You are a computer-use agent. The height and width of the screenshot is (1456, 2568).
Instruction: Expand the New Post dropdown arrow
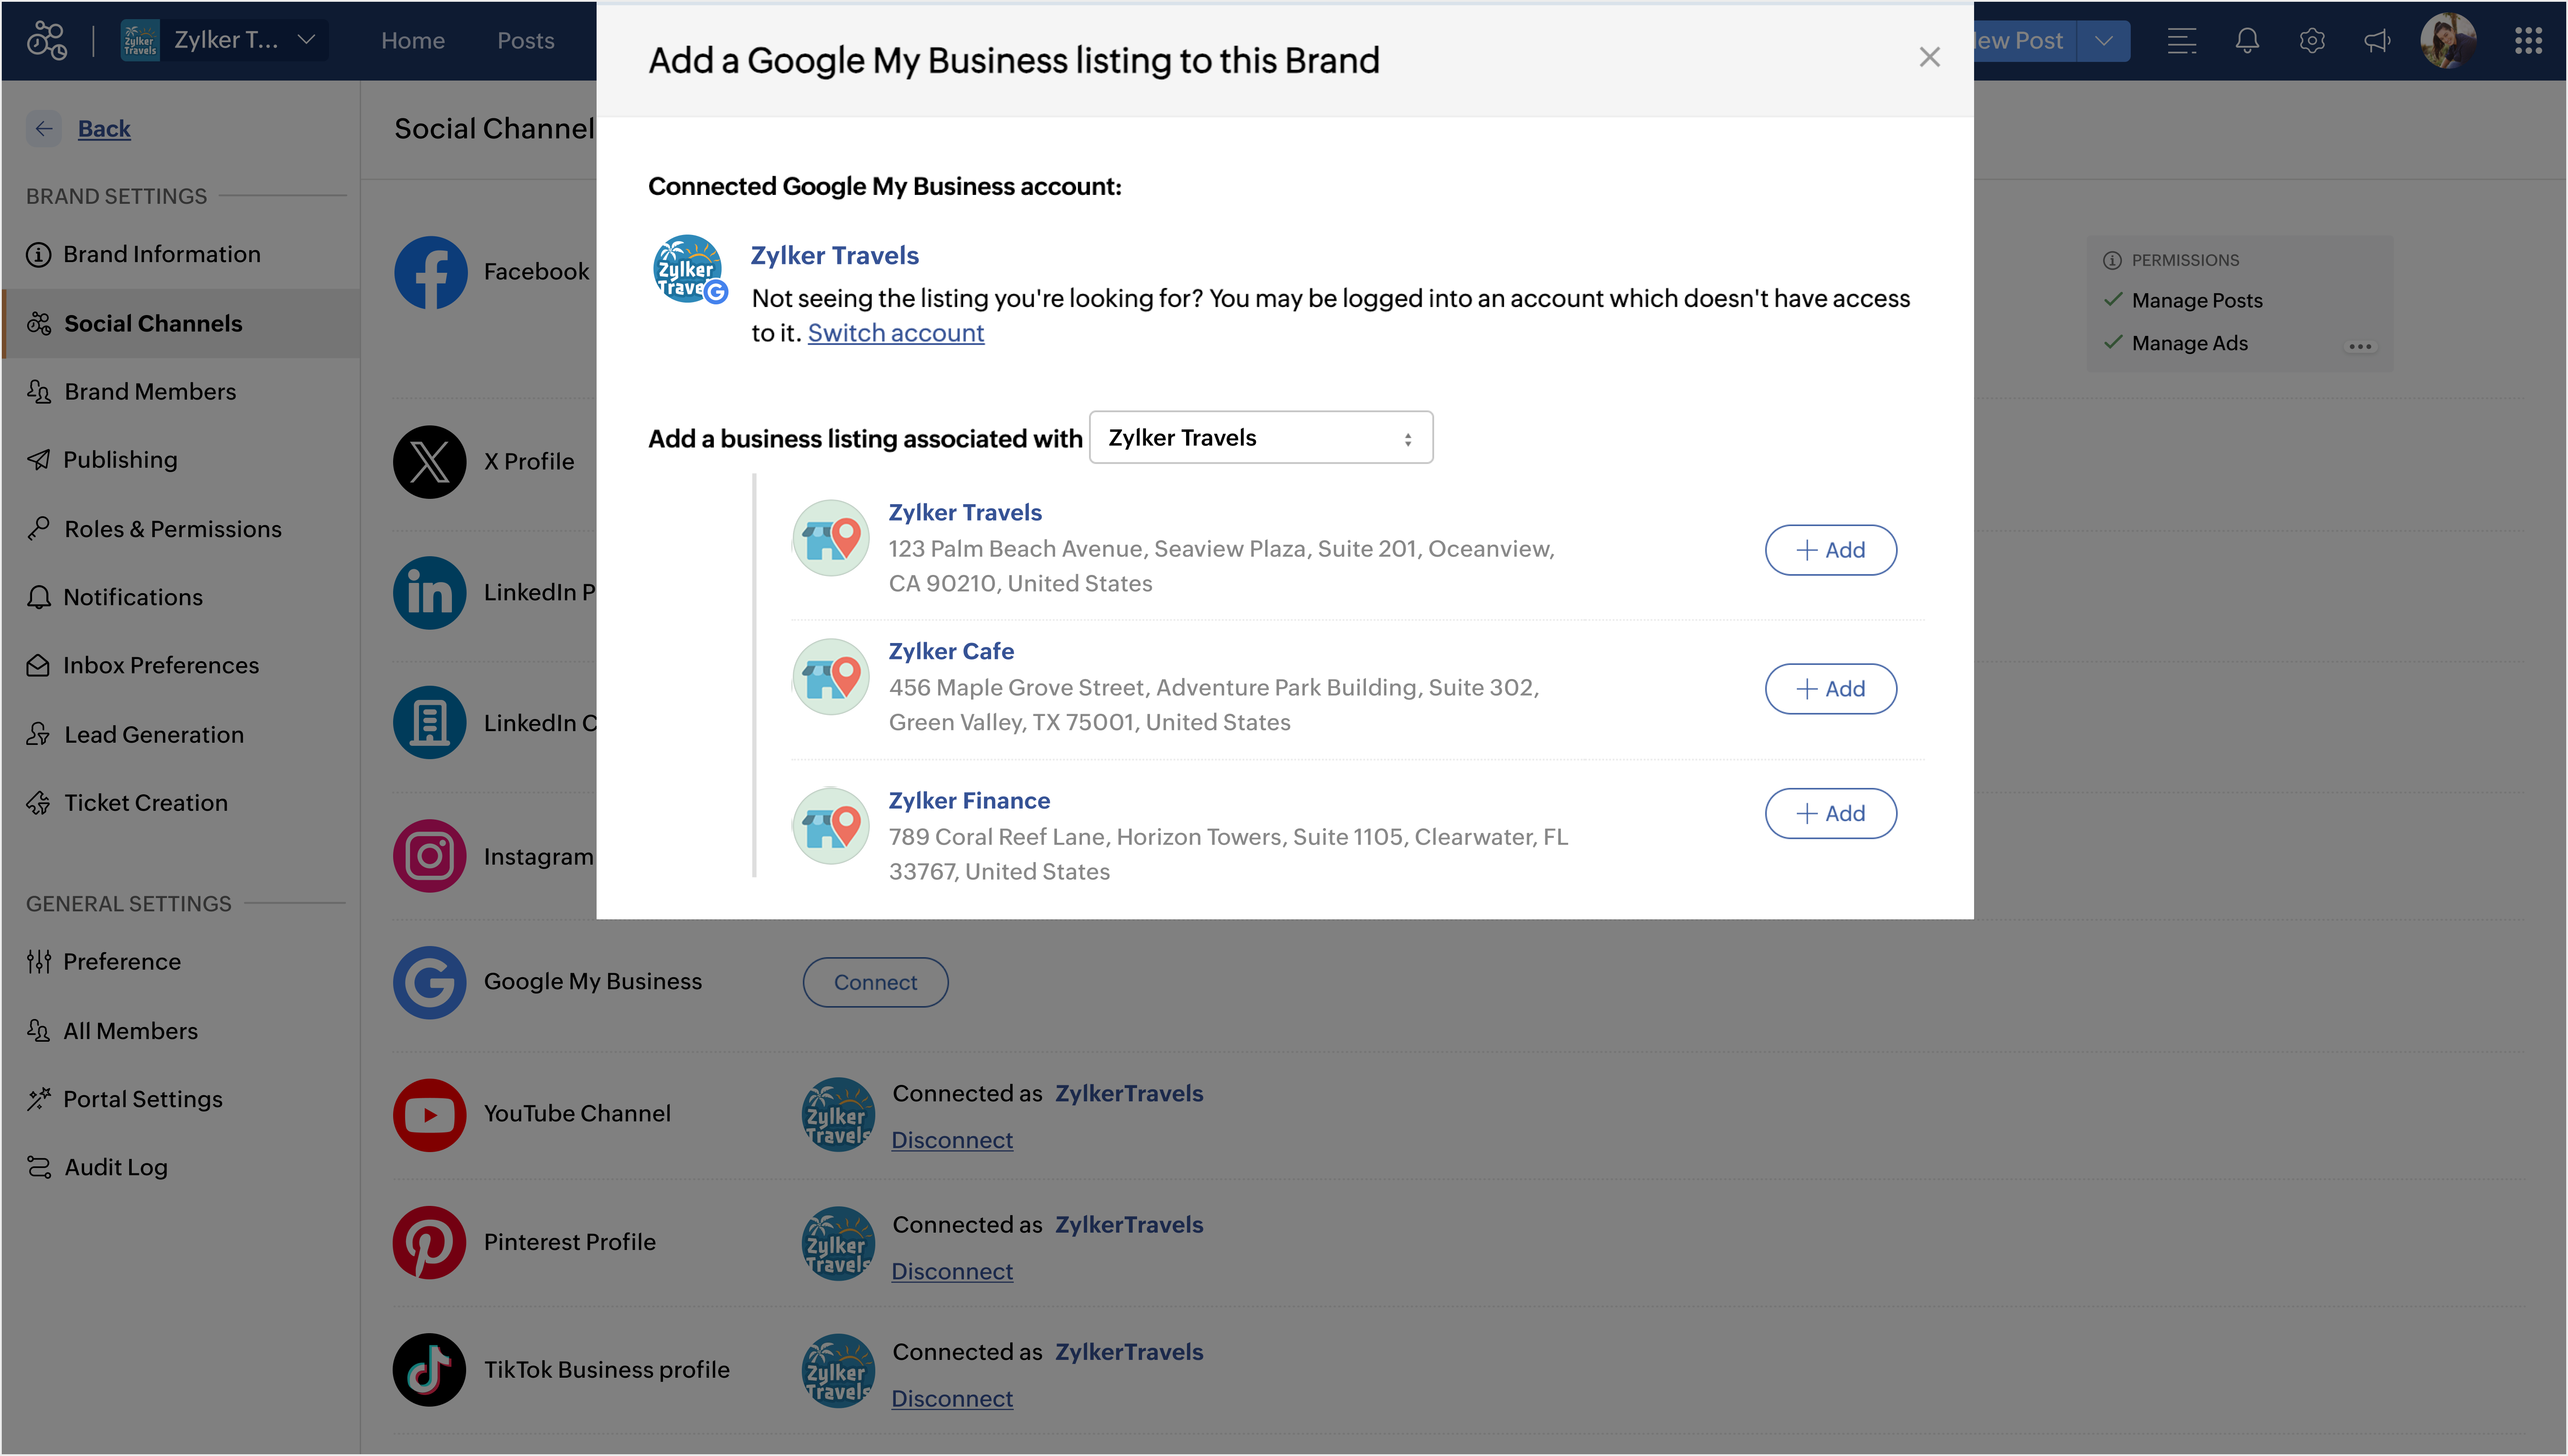coord(2103,40)
